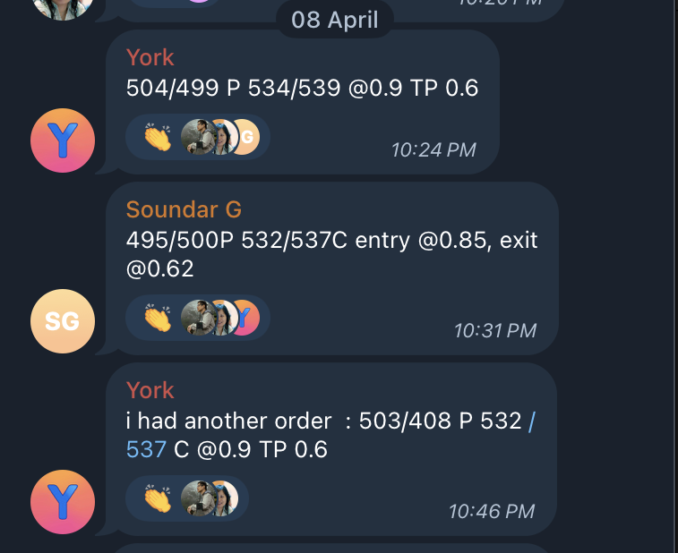Click the York sender name above the 504/499 message
This screenshot has height=553, width=678.
[150, 57]
